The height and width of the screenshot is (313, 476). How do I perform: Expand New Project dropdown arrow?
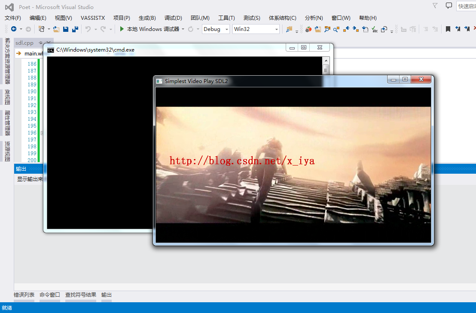[49, 29]
